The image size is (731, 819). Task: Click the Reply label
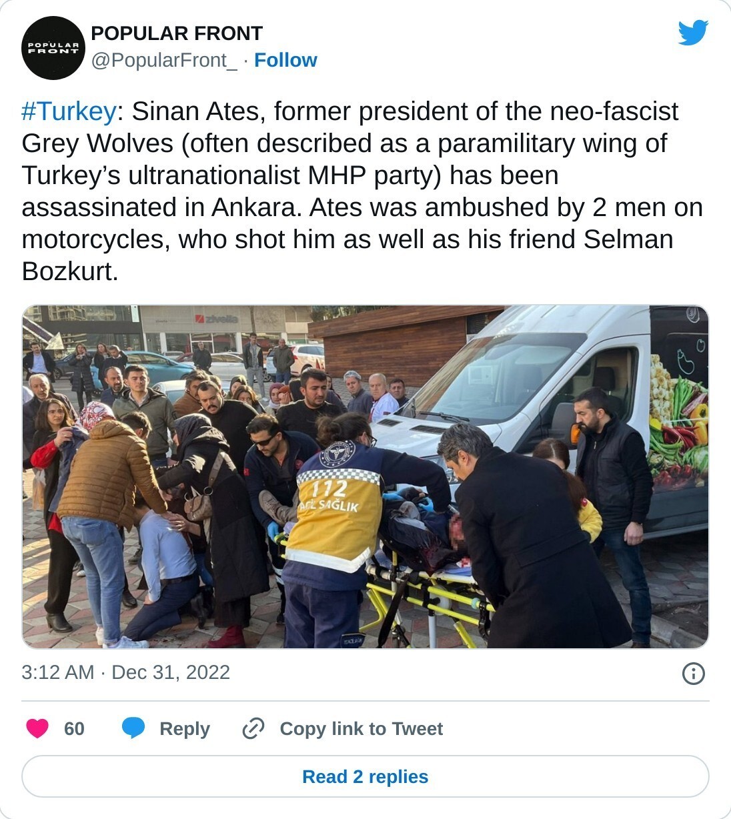coord(185,728)
